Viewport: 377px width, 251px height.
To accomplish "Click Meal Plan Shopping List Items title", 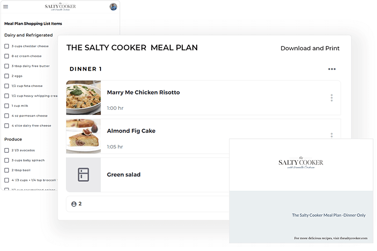I will pos(33,24).
